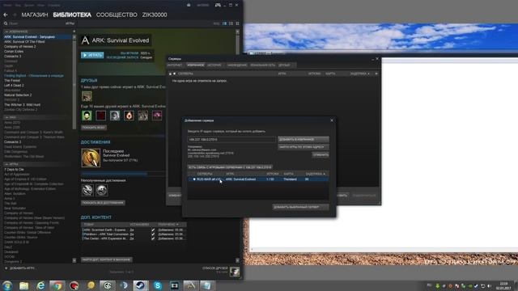Click show all achievements button
Screen dimensions: 518x291
tap(103, 203)
